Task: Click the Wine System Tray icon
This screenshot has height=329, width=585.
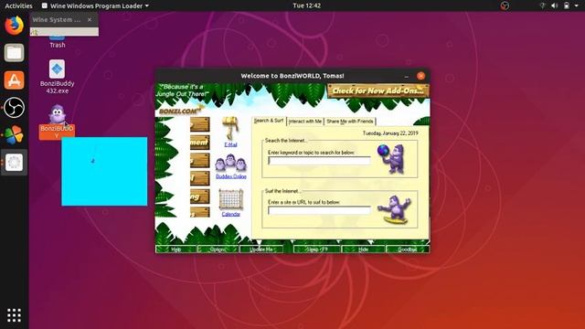Action: click(35, 32)
